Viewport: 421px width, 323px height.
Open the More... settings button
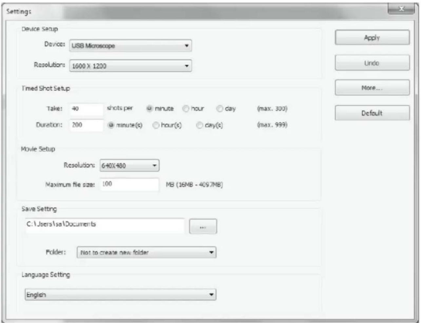372,88
